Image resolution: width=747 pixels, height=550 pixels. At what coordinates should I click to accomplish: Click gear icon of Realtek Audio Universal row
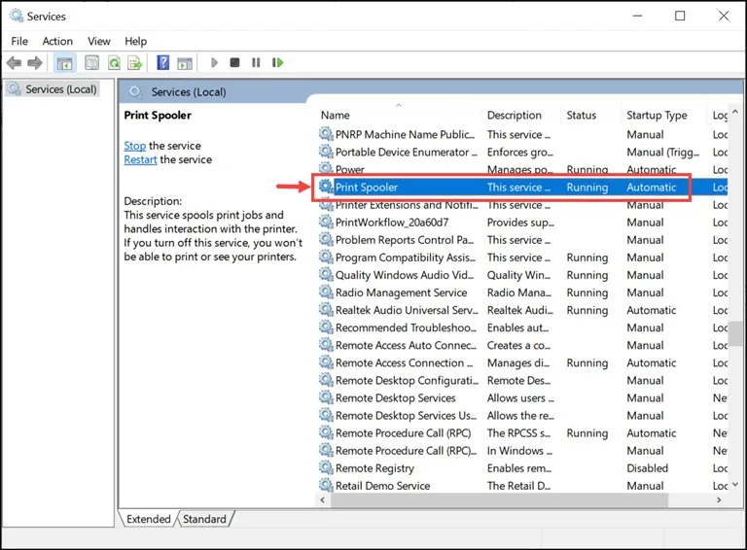point(326,310)
